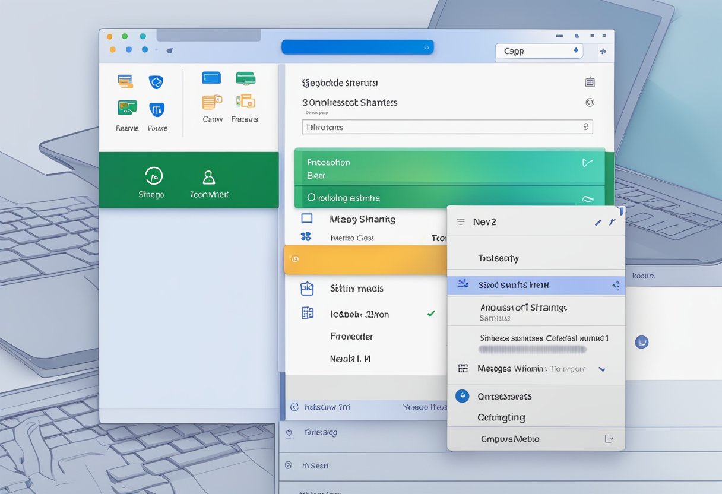The height and width of the screenshot is (494, 722).
Task: Click the green checkmark next to Iobbek
Action: click(431, 313)
